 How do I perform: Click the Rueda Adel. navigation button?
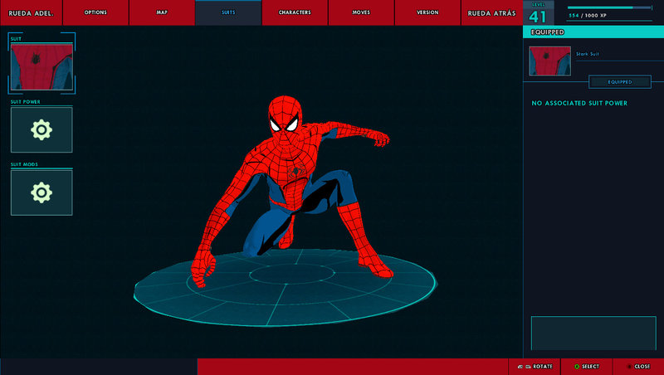coord(32,12)
